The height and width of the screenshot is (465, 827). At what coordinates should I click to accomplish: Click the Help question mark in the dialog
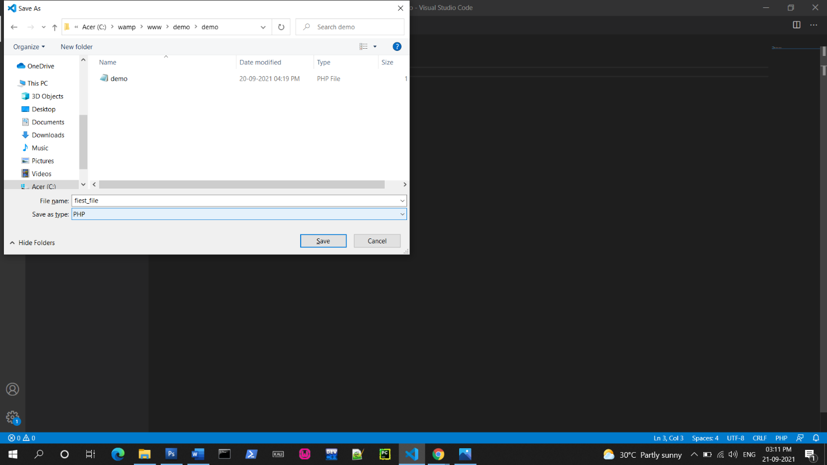397,46
